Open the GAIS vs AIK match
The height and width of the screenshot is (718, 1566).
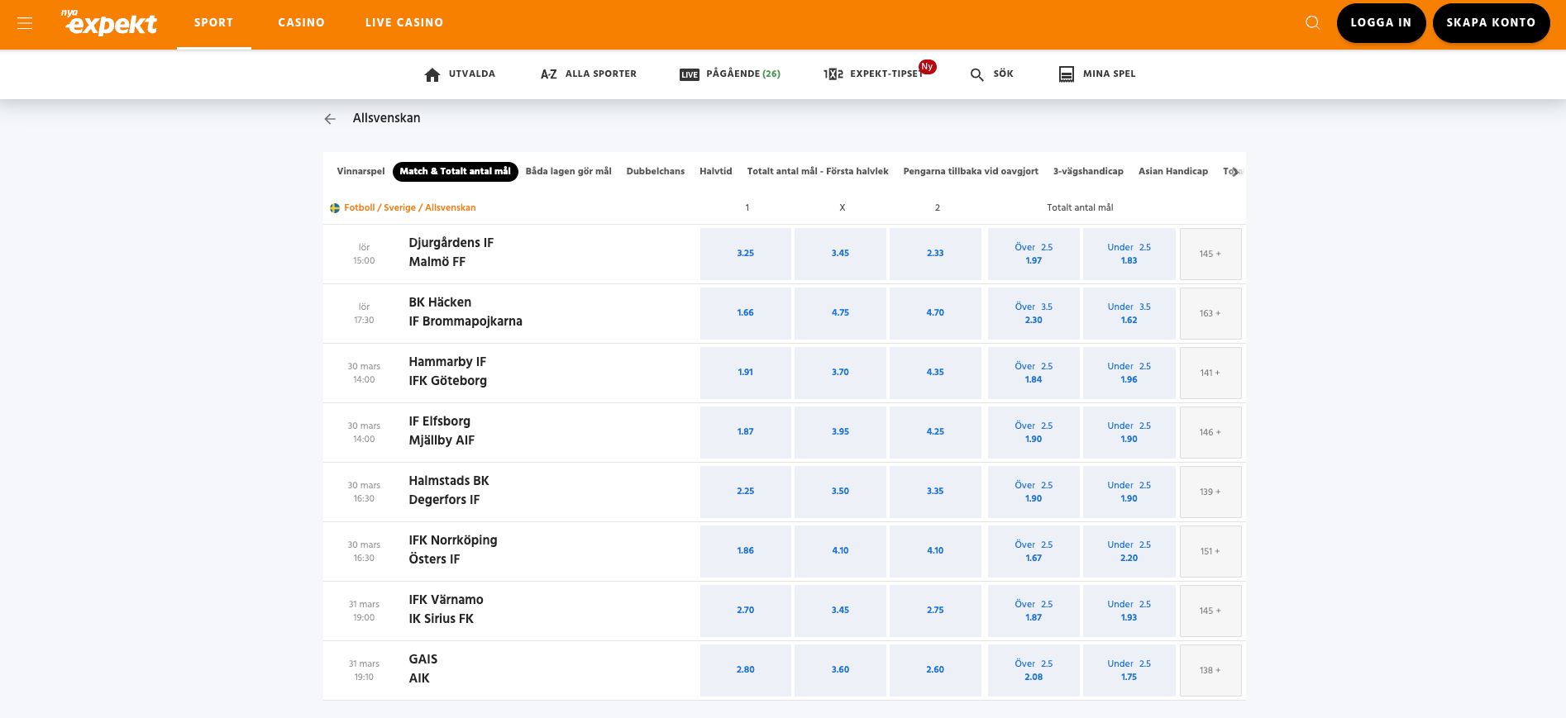click(423, 669)
